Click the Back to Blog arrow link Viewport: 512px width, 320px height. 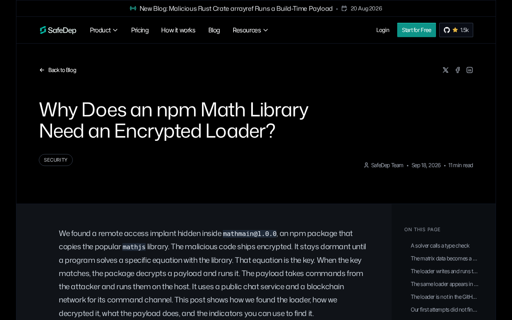(58, 70)
